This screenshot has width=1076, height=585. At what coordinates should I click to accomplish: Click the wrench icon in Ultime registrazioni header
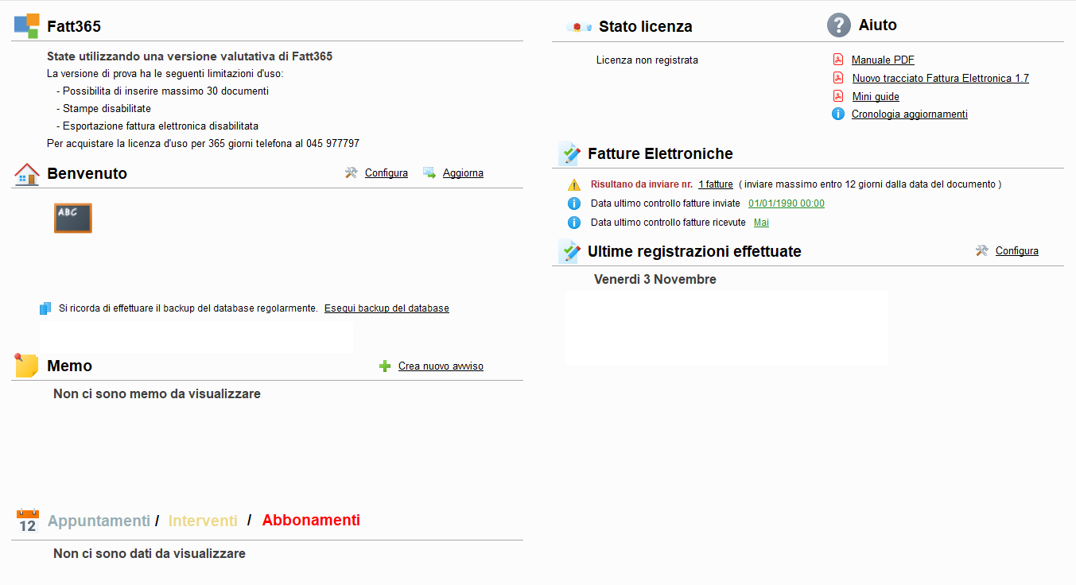[982, 250]
